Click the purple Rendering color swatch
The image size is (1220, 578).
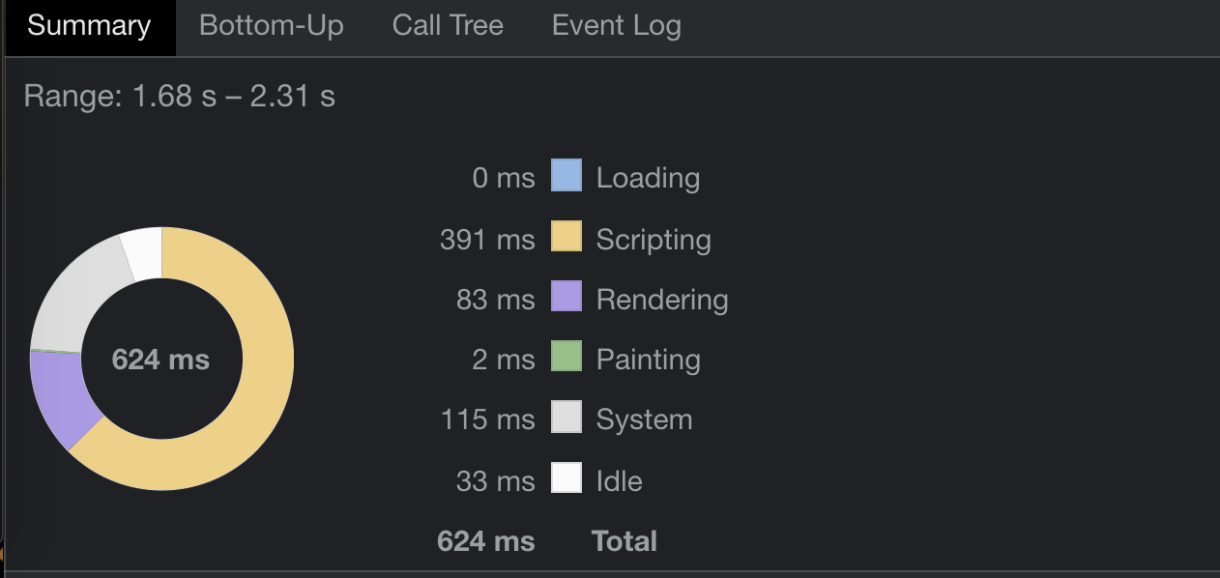pyautogui.click(x=566, y=297)
